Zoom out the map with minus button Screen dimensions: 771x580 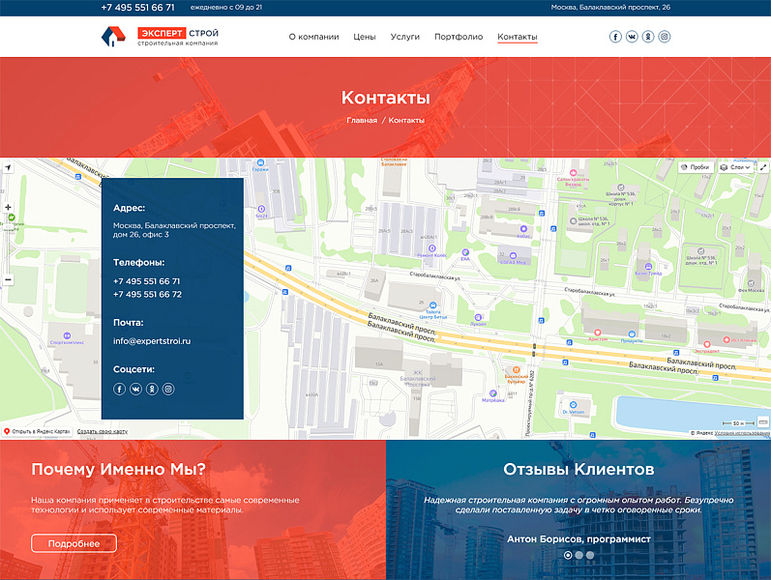pyautogui.click(x=9, y=279)
